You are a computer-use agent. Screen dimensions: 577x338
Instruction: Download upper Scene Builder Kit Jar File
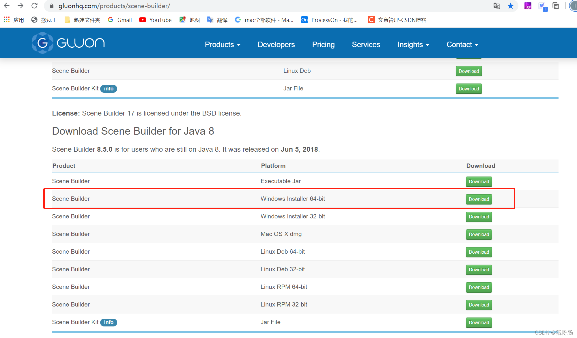pos(469,89)
